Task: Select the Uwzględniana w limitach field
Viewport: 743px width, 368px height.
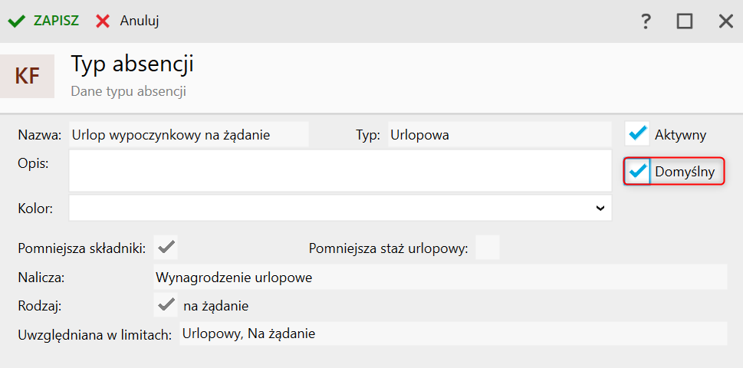Action: 452,333
